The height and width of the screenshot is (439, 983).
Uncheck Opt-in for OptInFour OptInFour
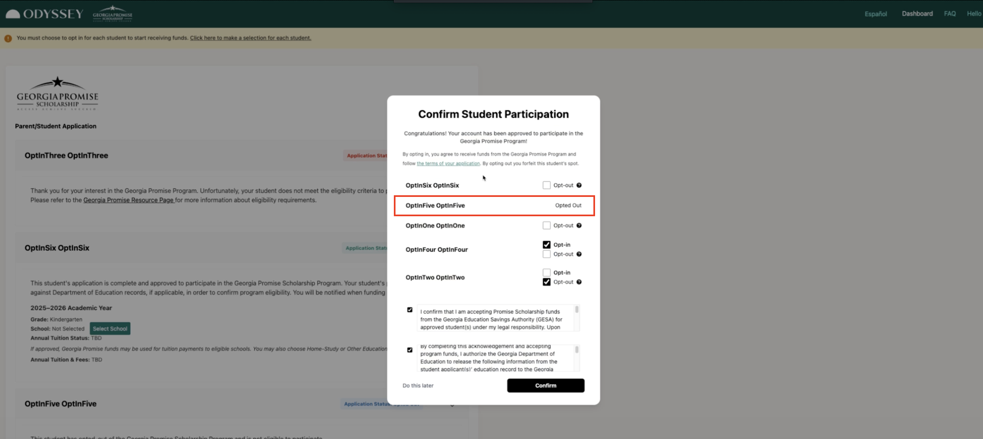547,244
